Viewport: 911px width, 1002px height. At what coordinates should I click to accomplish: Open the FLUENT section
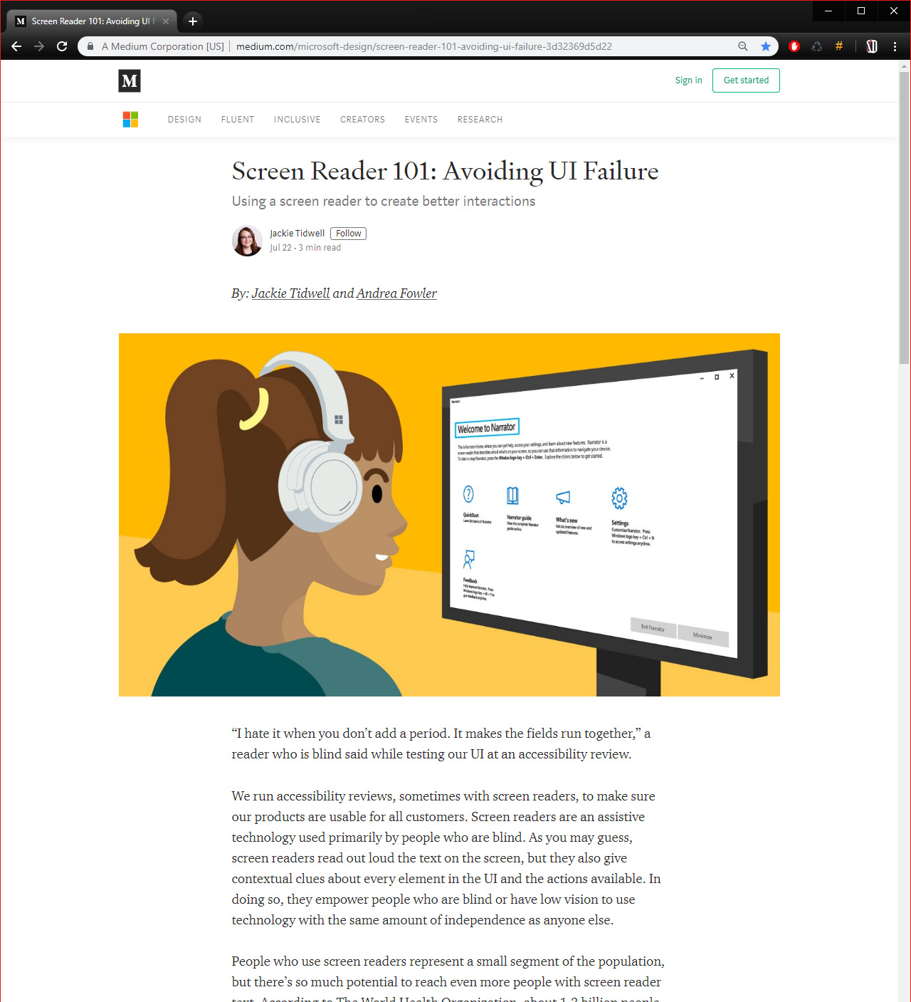click(238, 120)
